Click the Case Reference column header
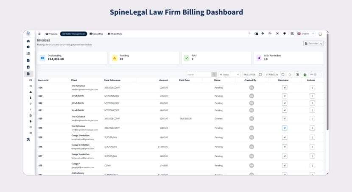Image resolution: width=352 pixels, height=192 pixels. [x=112, y=80]
